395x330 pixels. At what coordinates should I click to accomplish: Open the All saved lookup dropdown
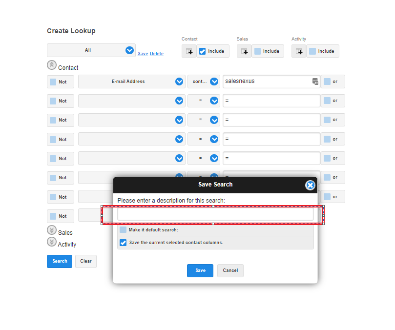129,50
